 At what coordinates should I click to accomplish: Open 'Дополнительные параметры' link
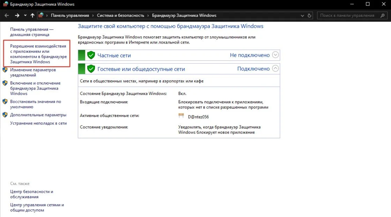(38, 115)
